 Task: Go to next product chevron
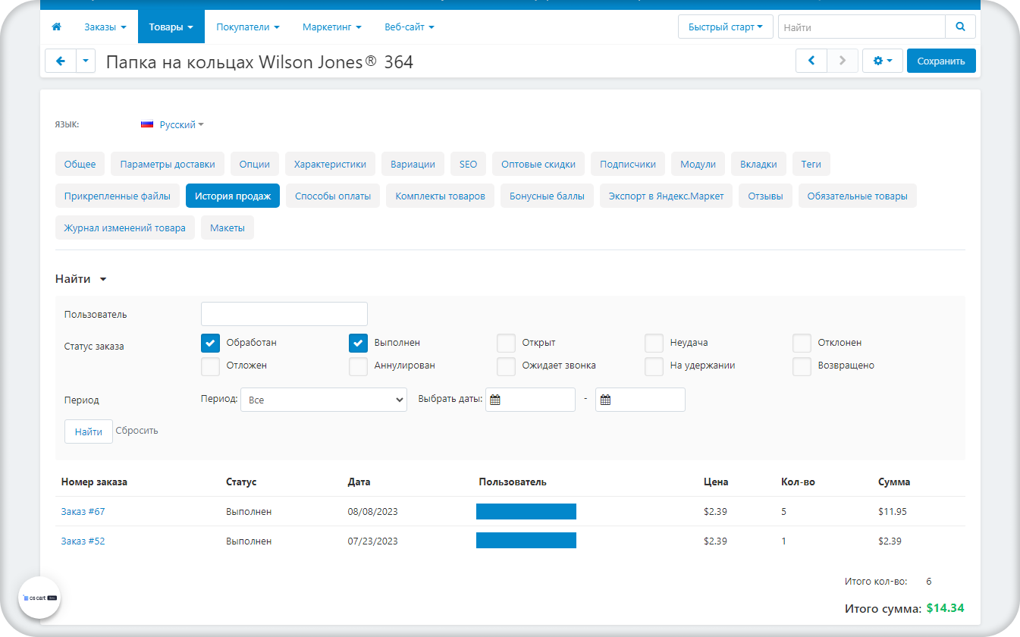tap(842, 61)
